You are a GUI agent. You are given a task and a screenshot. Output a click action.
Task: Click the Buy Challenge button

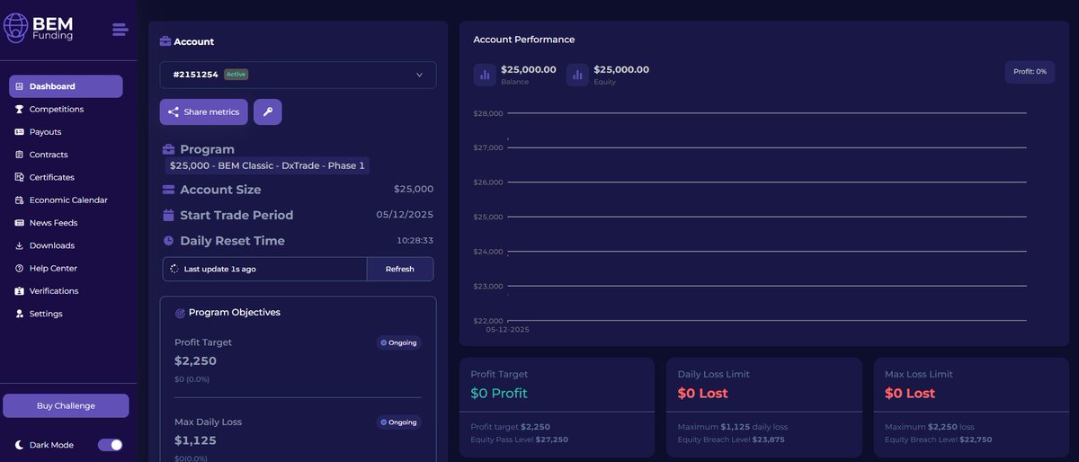coord(66,405)
